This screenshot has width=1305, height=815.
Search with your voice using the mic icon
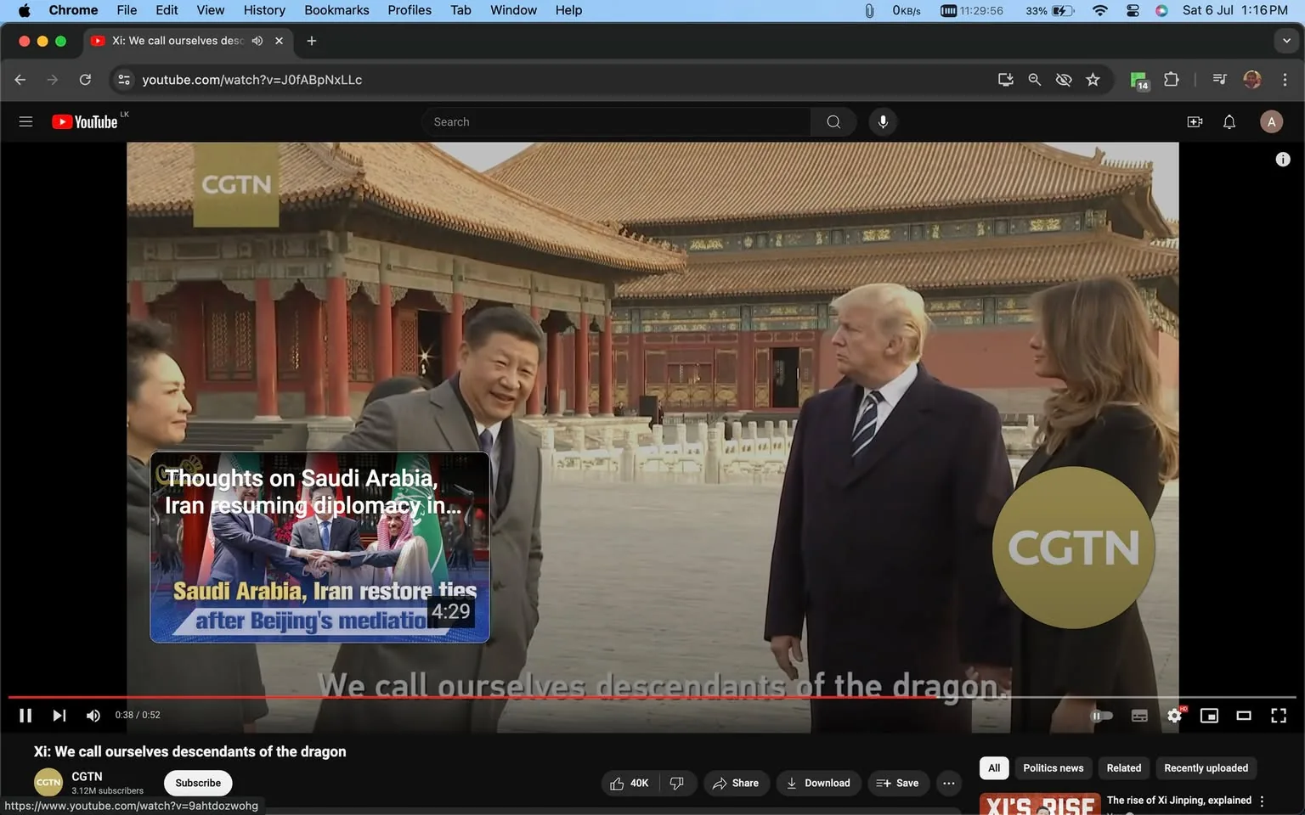pyautogui.click(x=883, y=121)
